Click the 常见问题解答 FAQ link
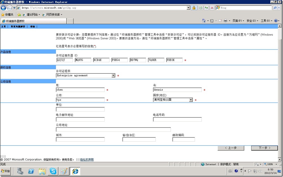283x177 pixels. tap(18, 26)
